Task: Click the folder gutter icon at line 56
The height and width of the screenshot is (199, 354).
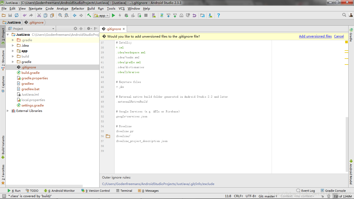Action: (108, 136)
